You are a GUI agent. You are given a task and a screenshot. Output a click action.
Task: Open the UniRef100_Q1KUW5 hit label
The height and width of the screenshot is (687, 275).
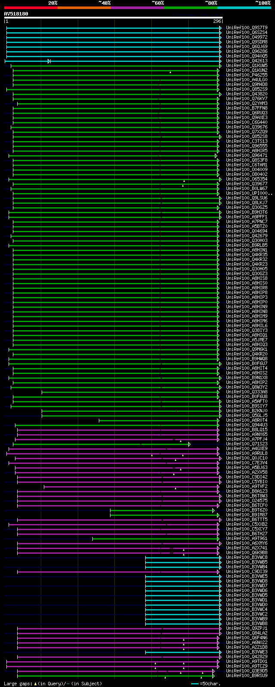247,66
